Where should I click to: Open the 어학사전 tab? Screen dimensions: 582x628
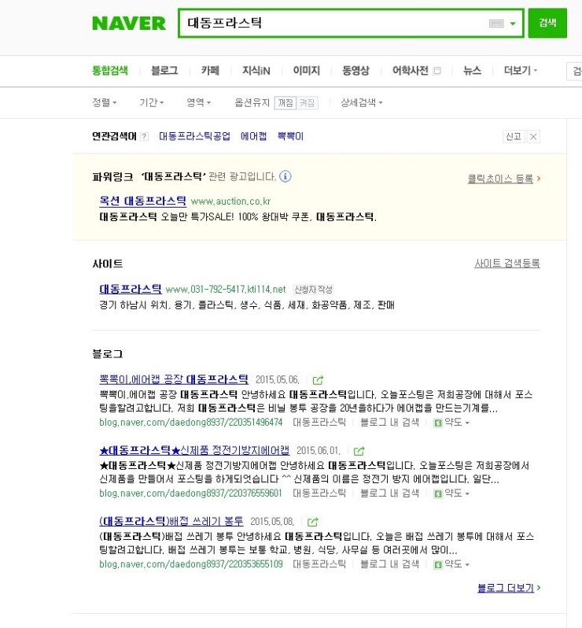pyautogui.click(x=411, y=71)
